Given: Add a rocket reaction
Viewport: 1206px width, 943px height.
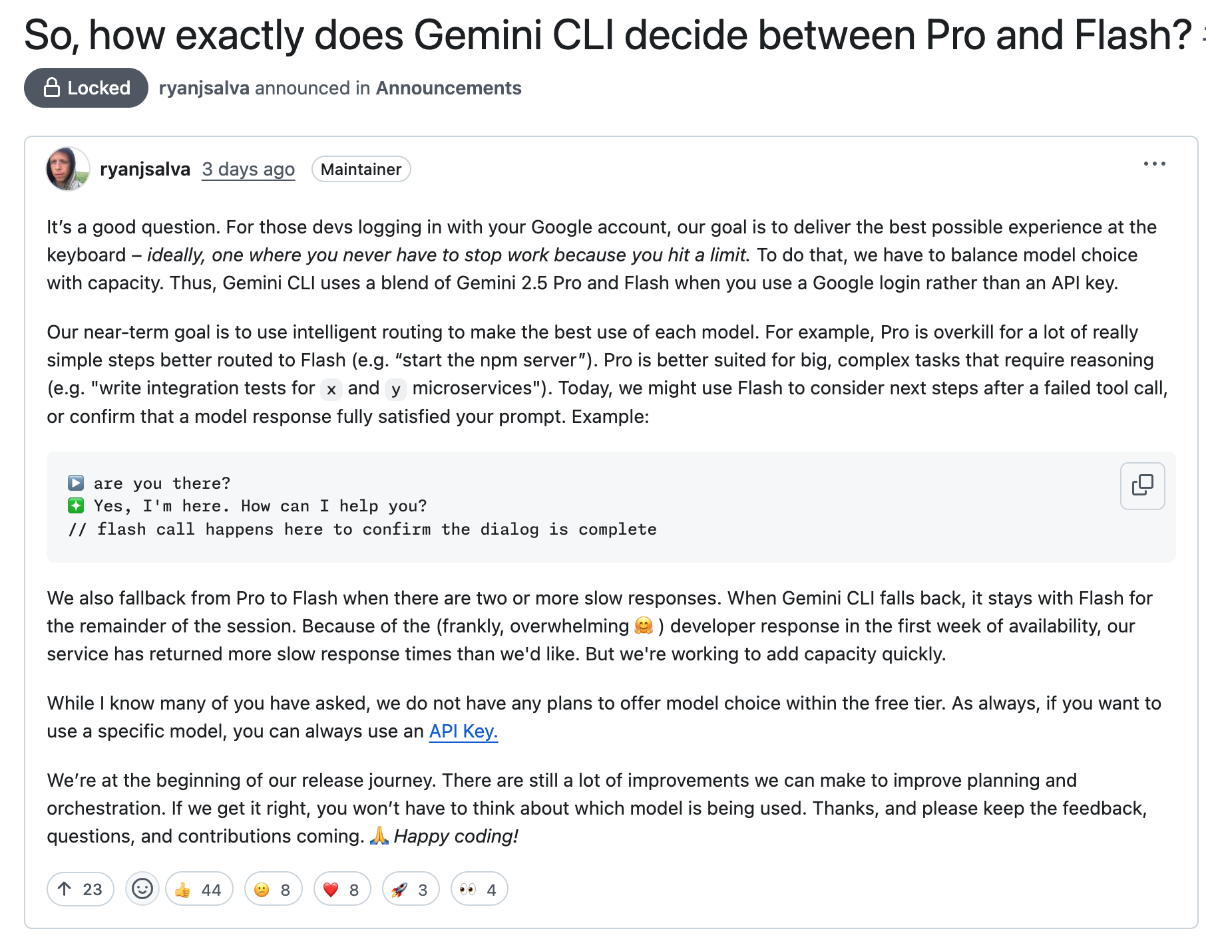Looking at the screenshot, I should click(410, 889).
